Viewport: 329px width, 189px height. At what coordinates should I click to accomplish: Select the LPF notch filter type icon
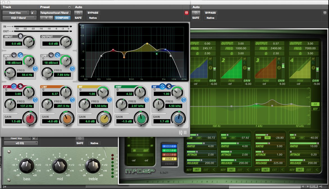coord(51,55)
